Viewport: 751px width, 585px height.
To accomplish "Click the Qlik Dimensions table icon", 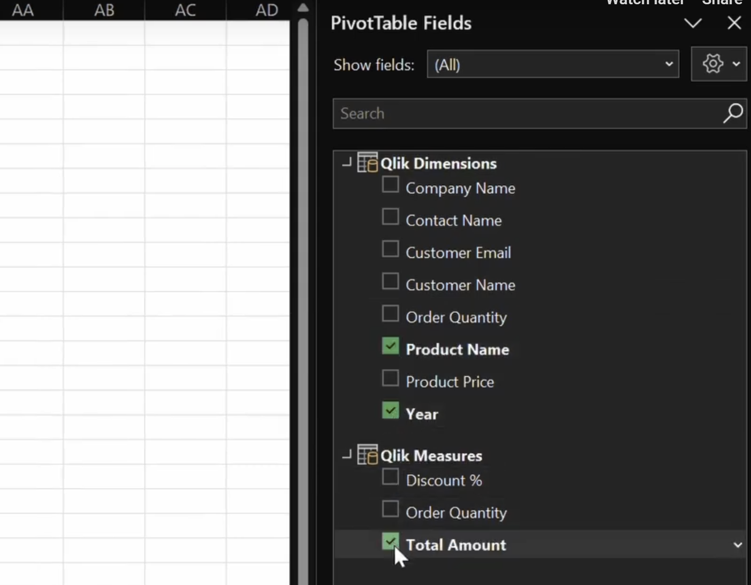I will tap(367, 163).
